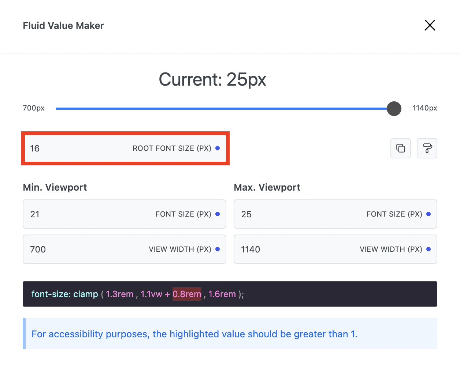Click the blue dot beside Root Font Size

click(218, 148)
